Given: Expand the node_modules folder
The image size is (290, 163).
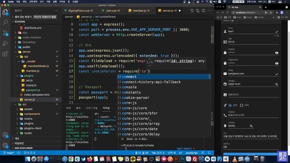Looking at the screenshot, I should (36, 37).
